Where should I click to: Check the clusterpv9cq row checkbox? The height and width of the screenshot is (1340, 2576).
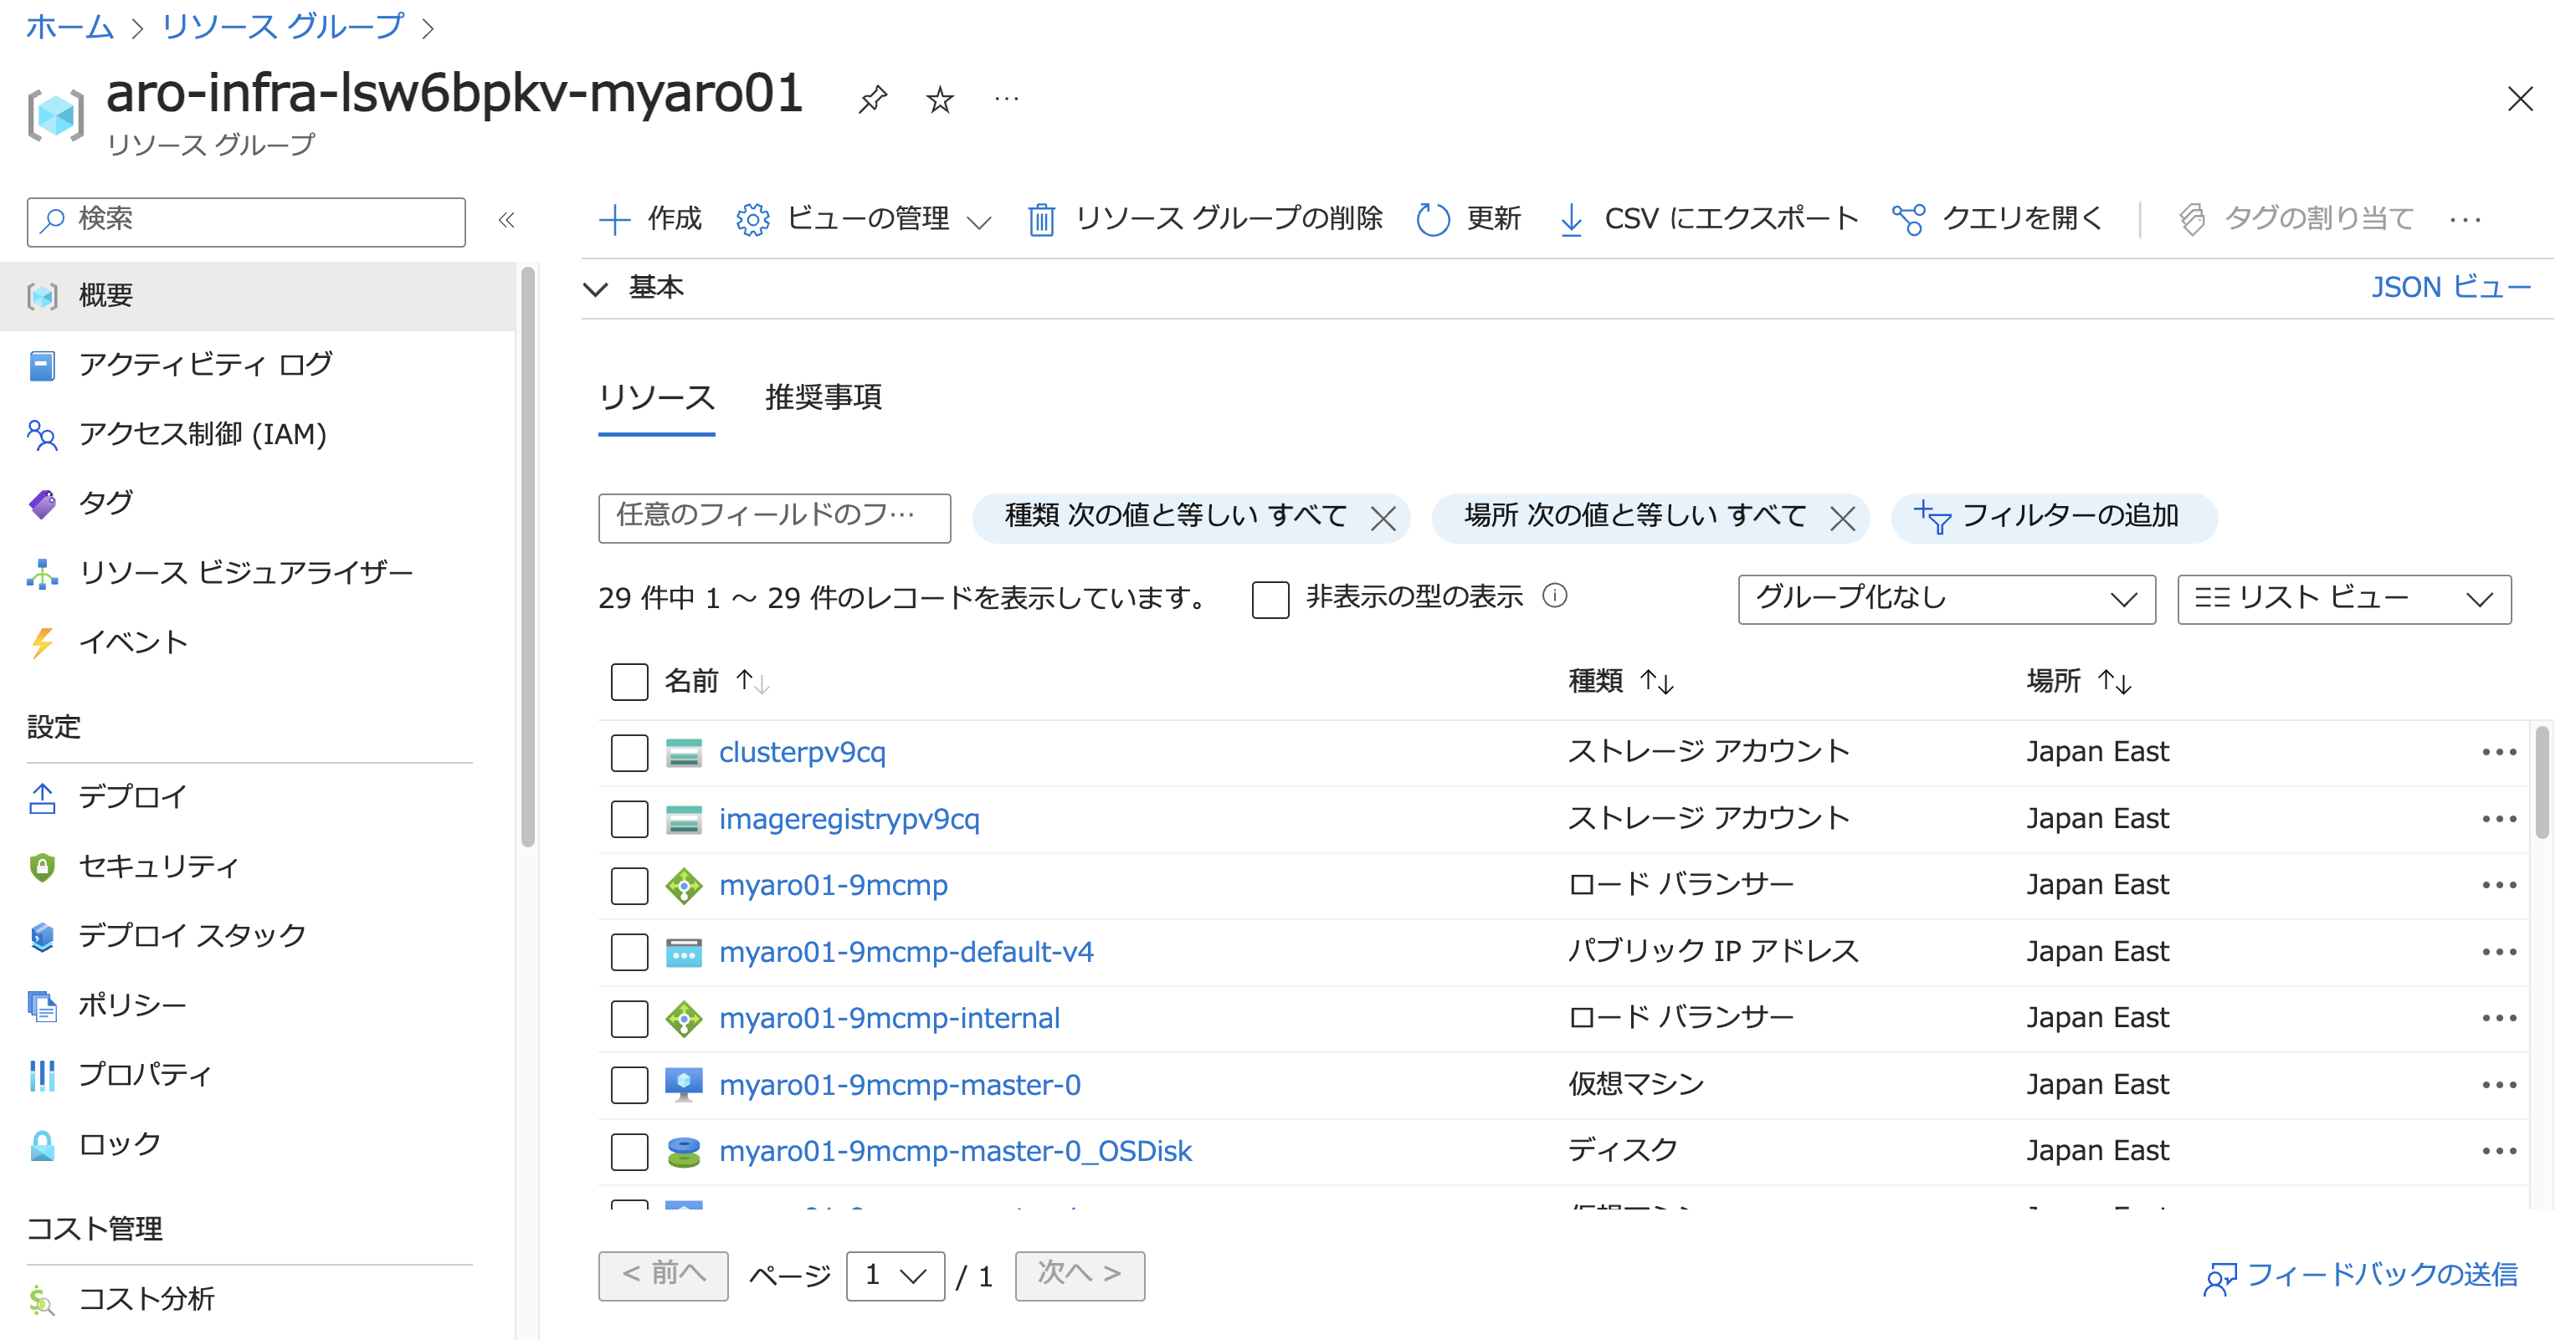(x=629, y=753)
